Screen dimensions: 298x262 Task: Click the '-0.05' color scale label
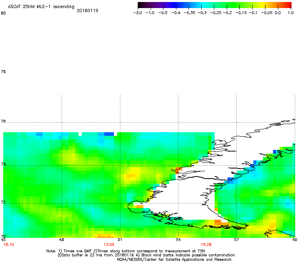[267, 13]
